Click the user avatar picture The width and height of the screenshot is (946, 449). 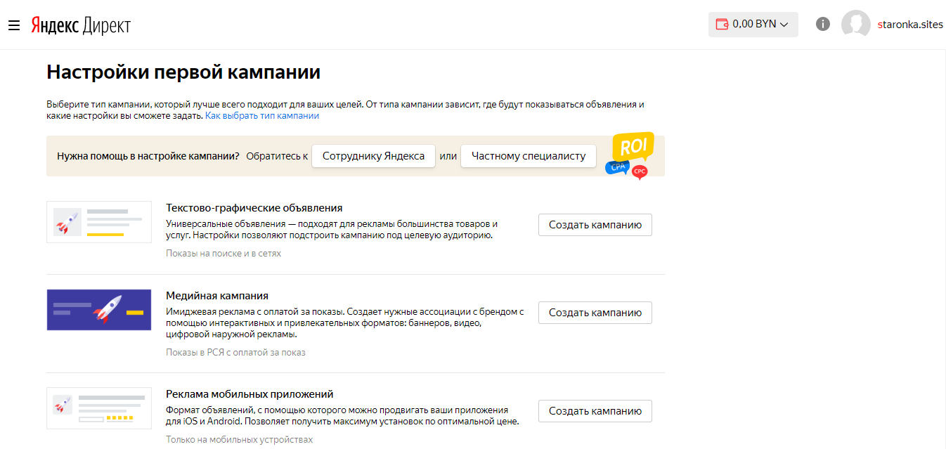(856, 25)
